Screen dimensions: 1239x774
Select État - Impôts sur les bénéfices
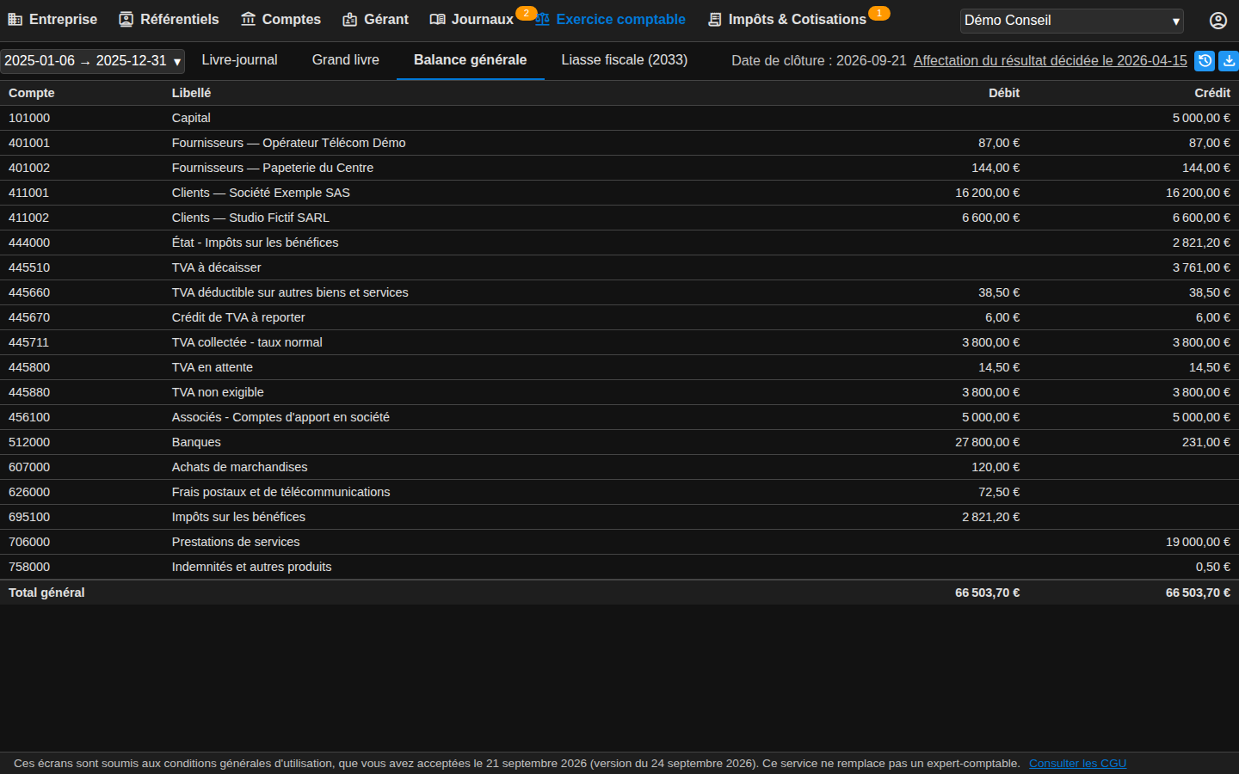tap(256, 243)
